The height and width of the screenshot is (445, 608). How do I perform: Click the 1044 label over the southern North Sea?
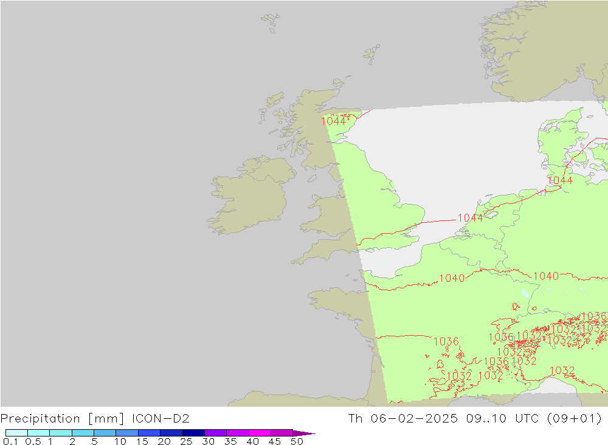(x=470, y=217)
